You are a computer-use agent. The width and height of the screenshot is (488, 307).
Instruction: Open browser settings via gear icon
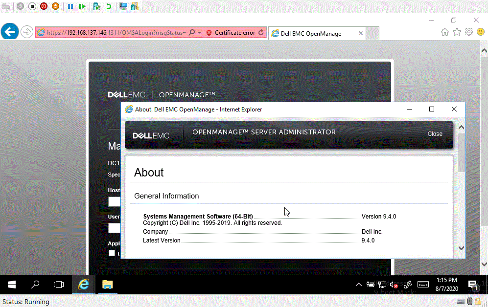tap(468, 31)
